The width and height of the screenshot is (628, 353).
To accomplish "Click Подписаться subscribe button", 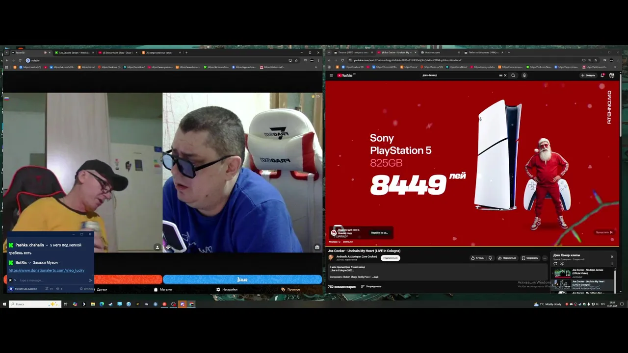I will pyautogui.click(x=391, y=258).
